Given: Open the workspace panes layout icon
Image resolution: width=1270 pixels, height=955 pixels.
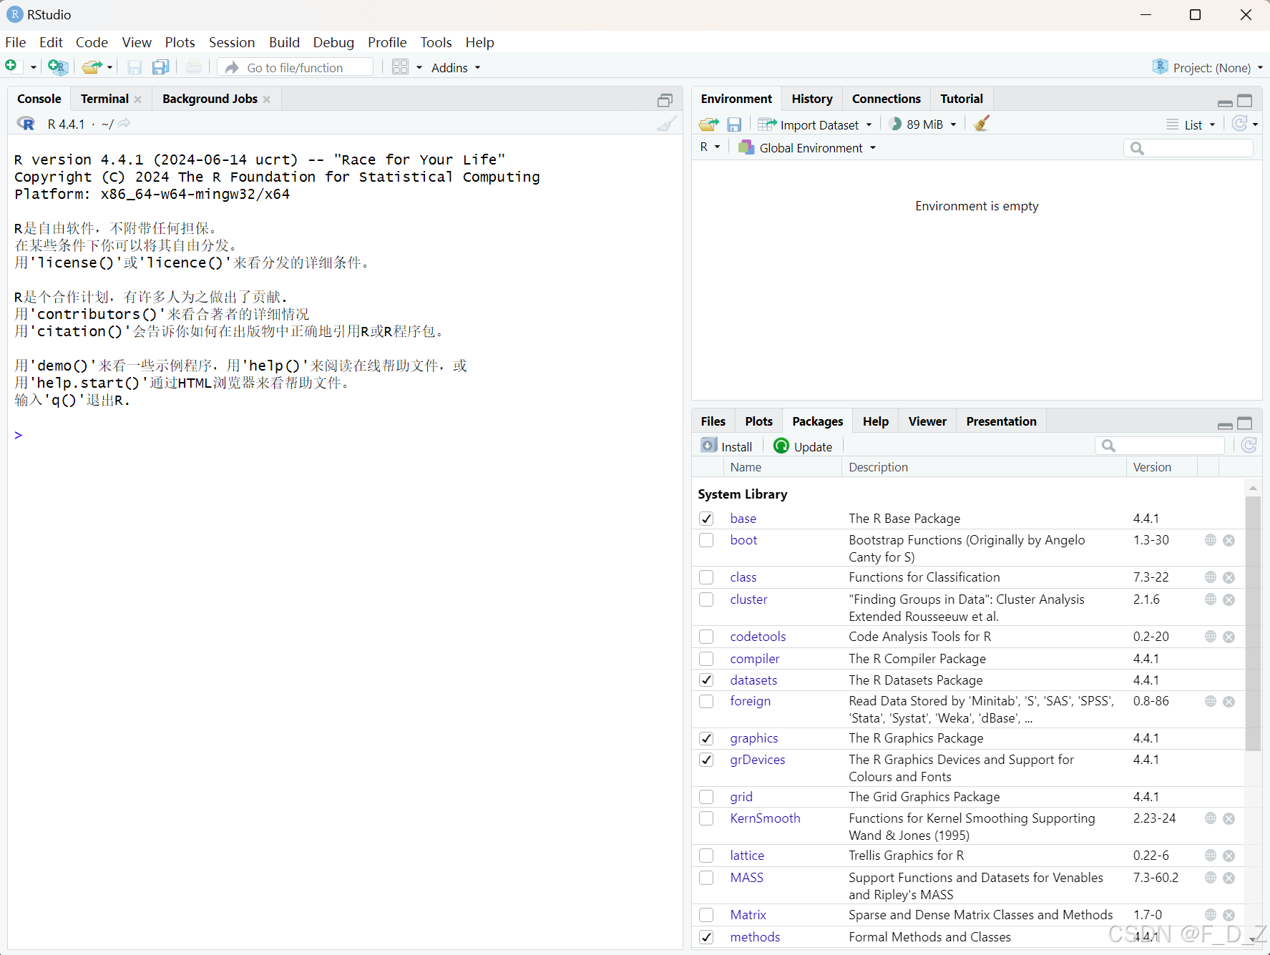Looking at the screenshot, I should point(400,67).
